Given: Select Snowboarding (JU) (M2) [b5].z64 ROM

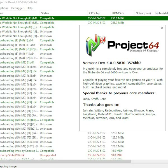Looking at the screenshot, I should (18, 85).
